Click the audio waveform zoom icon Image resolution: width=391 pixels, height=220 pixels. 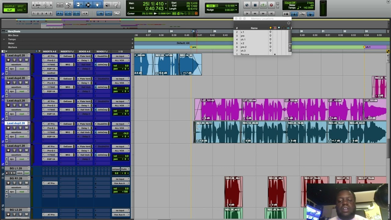pyautogui.click(x=38, y=5)
